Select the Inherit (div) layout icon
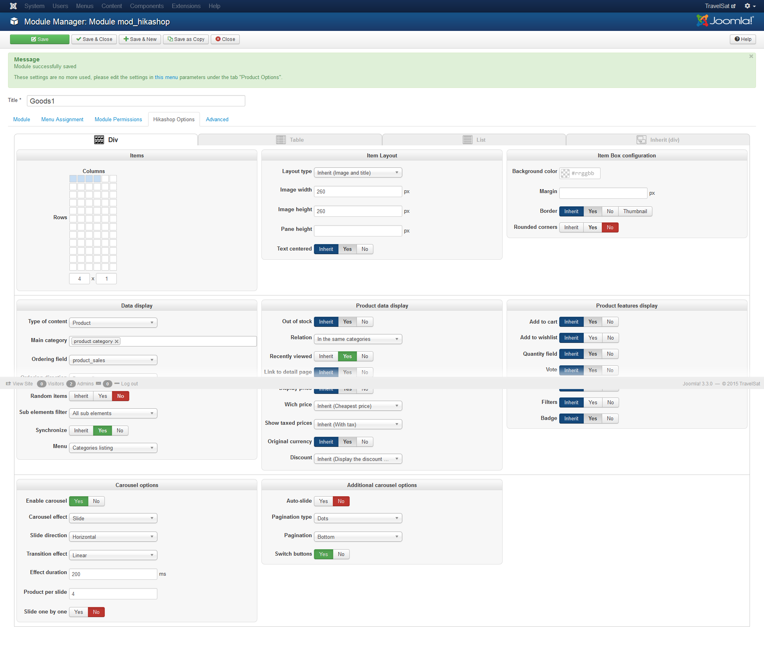The image size is (764, 654). 642,140
